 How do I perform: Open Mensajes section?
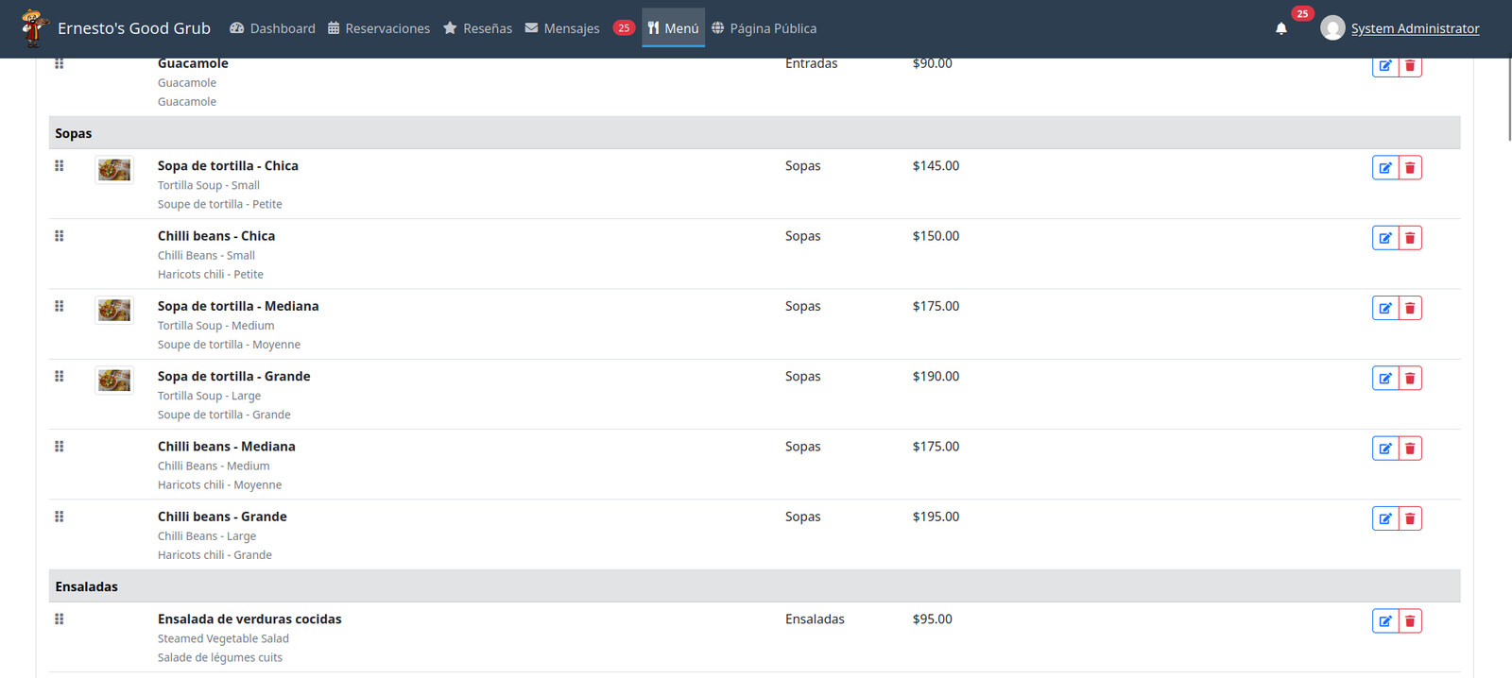click(x=562, y=28)
